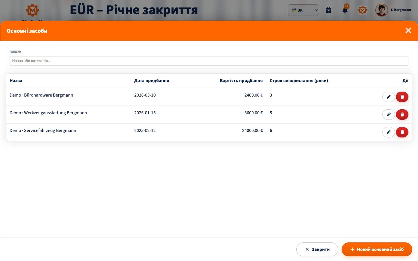Close the Основні засоби dialog with X
The width and height of the screenshot is (418, 261).
tap(408, 30)
